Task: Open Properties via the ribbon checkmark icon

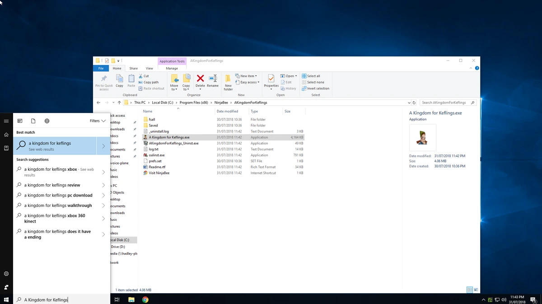Action: pyautogui.click(x=271, y=79)
